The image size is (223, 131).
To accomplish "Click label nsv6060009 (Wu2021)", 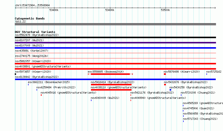I will point(105,98).
